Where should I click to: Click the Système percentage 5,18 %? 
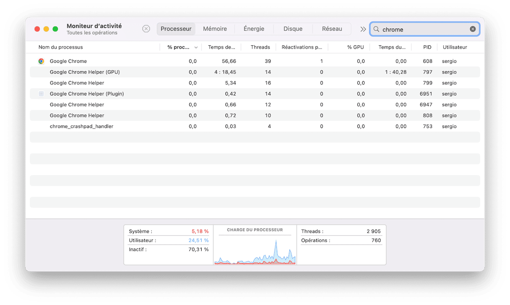point(200,231)
